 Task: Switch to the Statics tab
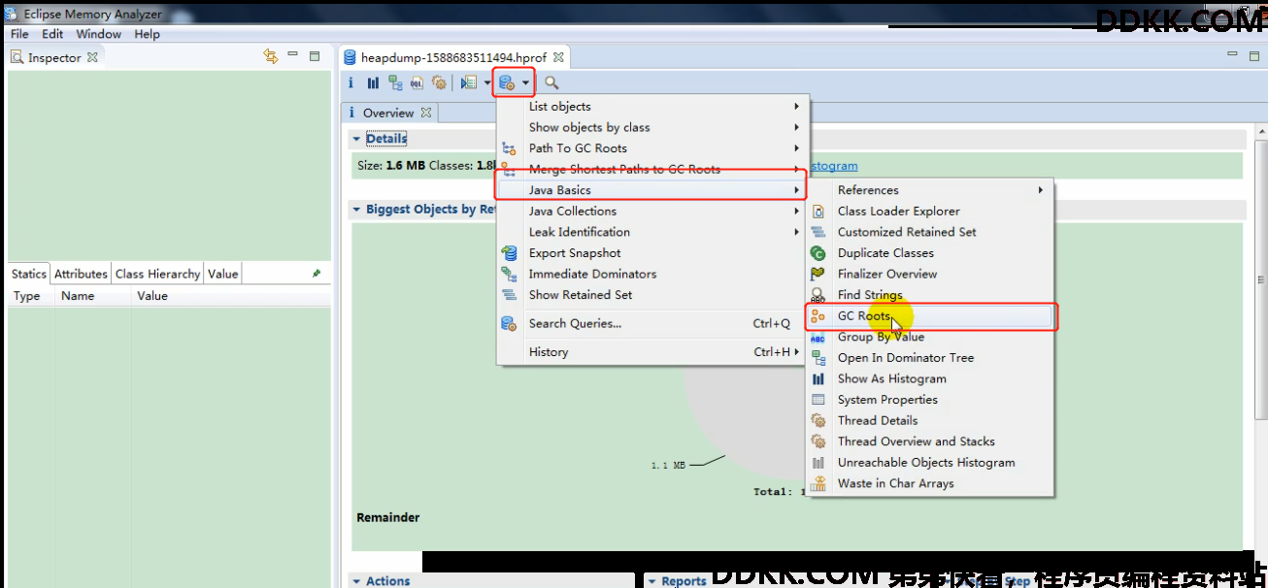[29, 274]
